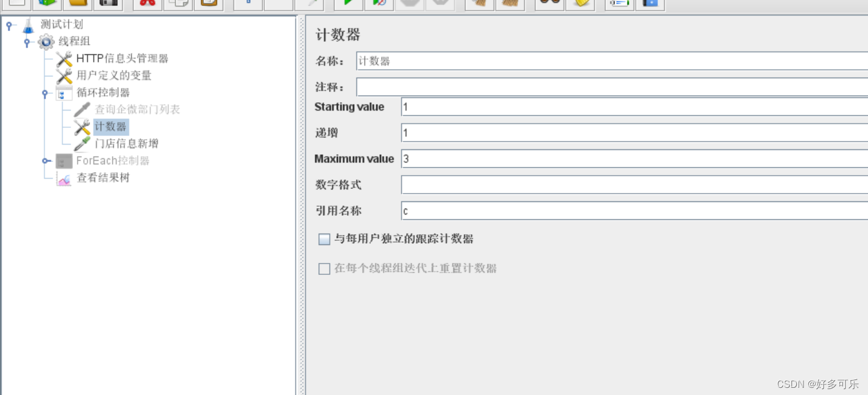Click the twin-broom Clear All icon in the toolbar
Screen dimensions: 868x395
tap(510, 4)
